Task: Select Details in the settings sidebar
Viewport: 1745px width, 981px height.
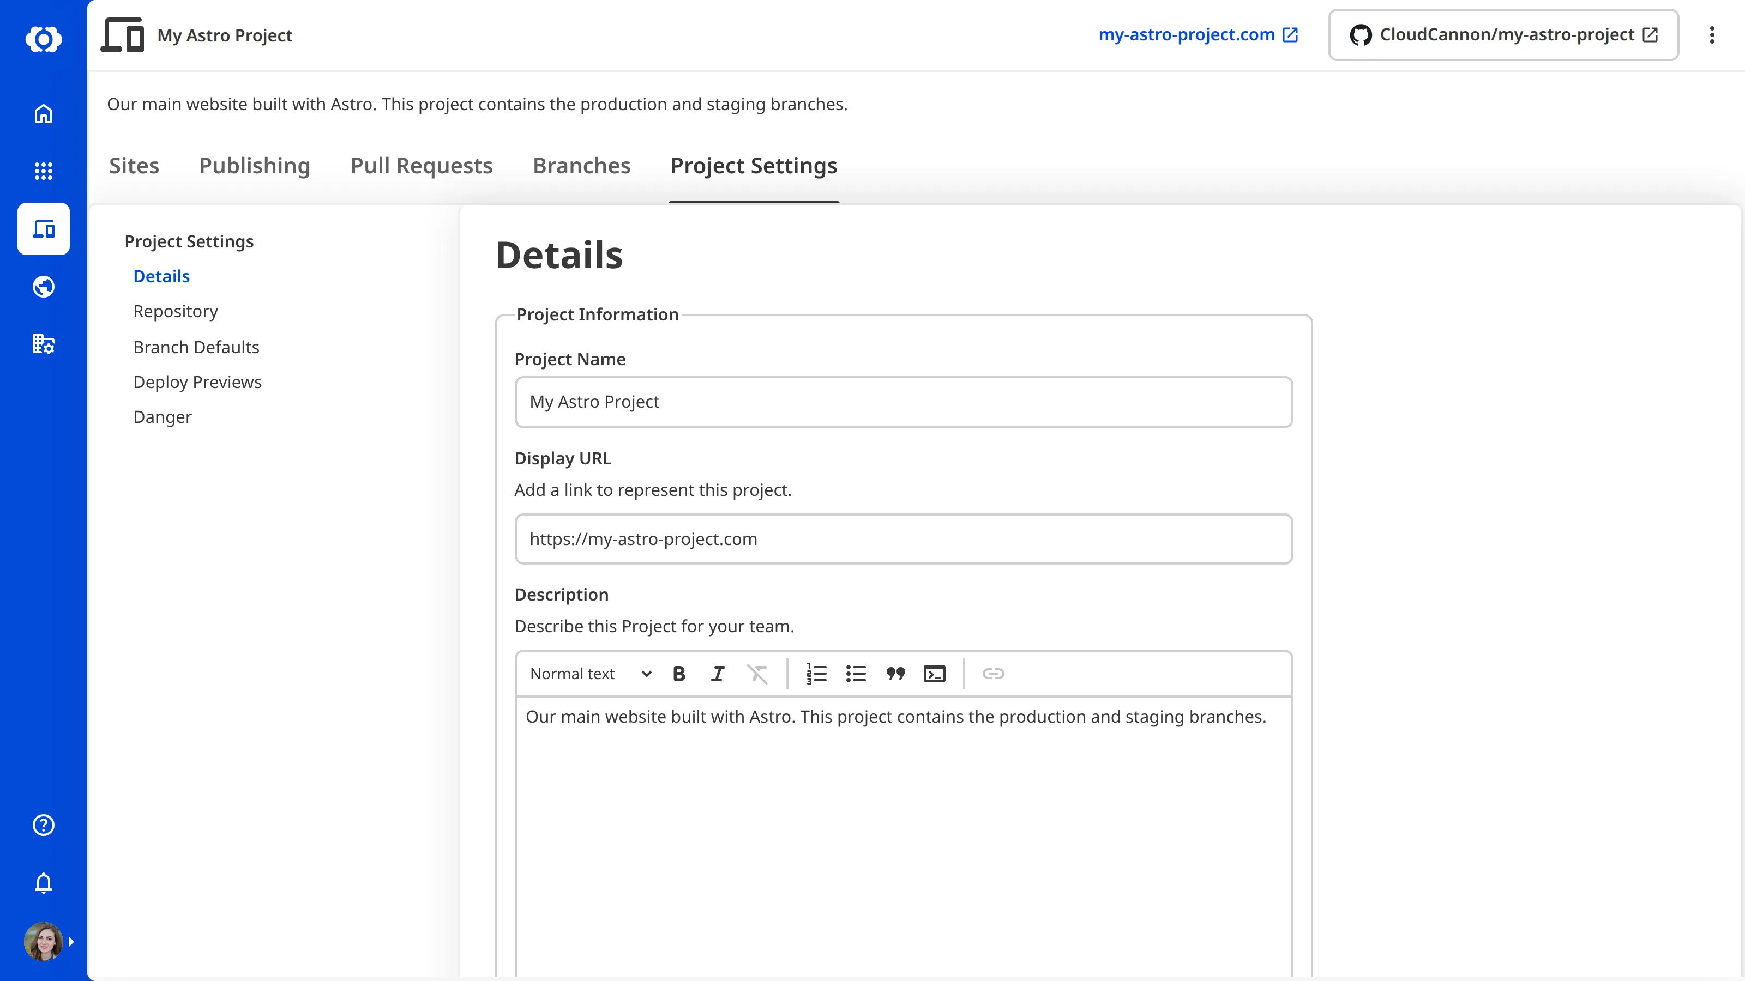Action: click(x=161, y=276)
